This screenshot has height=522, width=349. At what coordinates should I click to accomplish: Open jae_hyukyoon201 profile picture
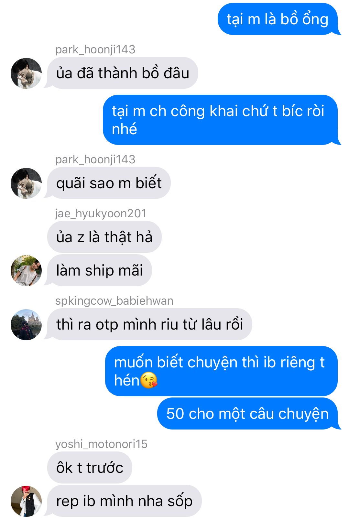pyautogui.click(x=26, y=271)
